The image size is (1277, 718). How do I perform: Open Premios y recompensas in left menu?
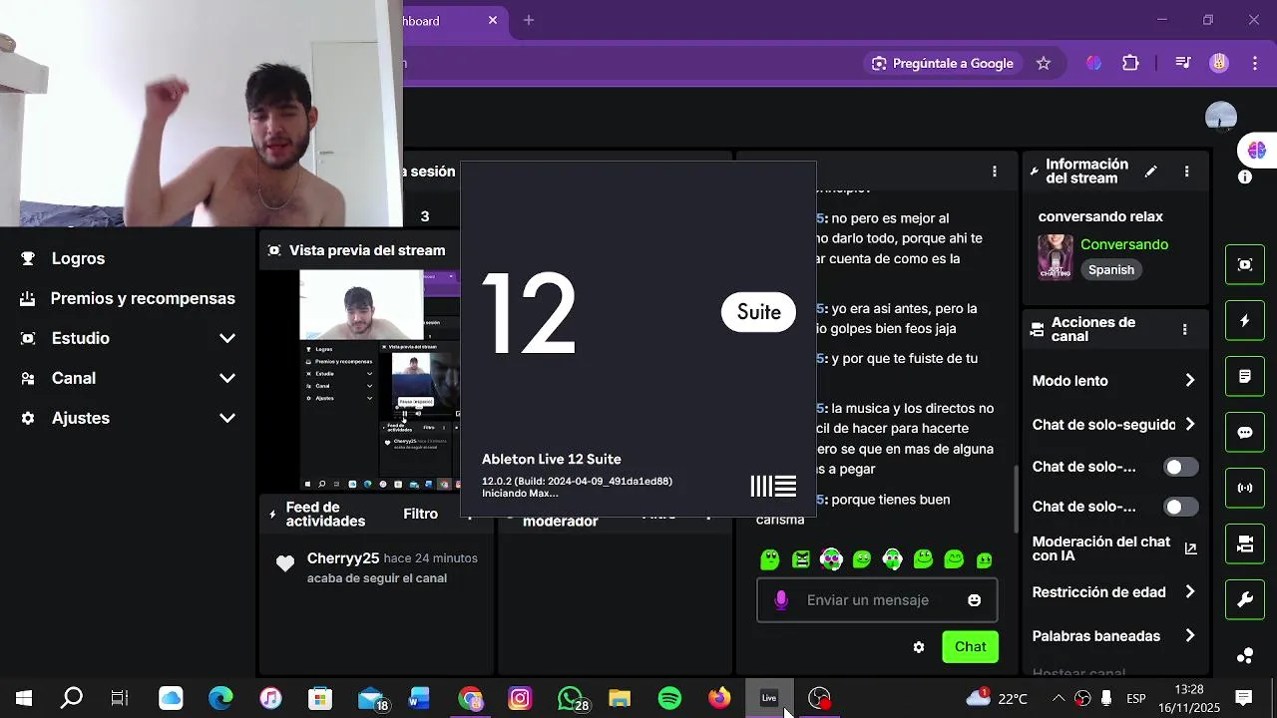143,298
